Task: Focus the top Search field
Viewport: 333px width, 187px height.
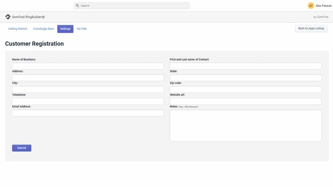Action: (x=132, y=6)
